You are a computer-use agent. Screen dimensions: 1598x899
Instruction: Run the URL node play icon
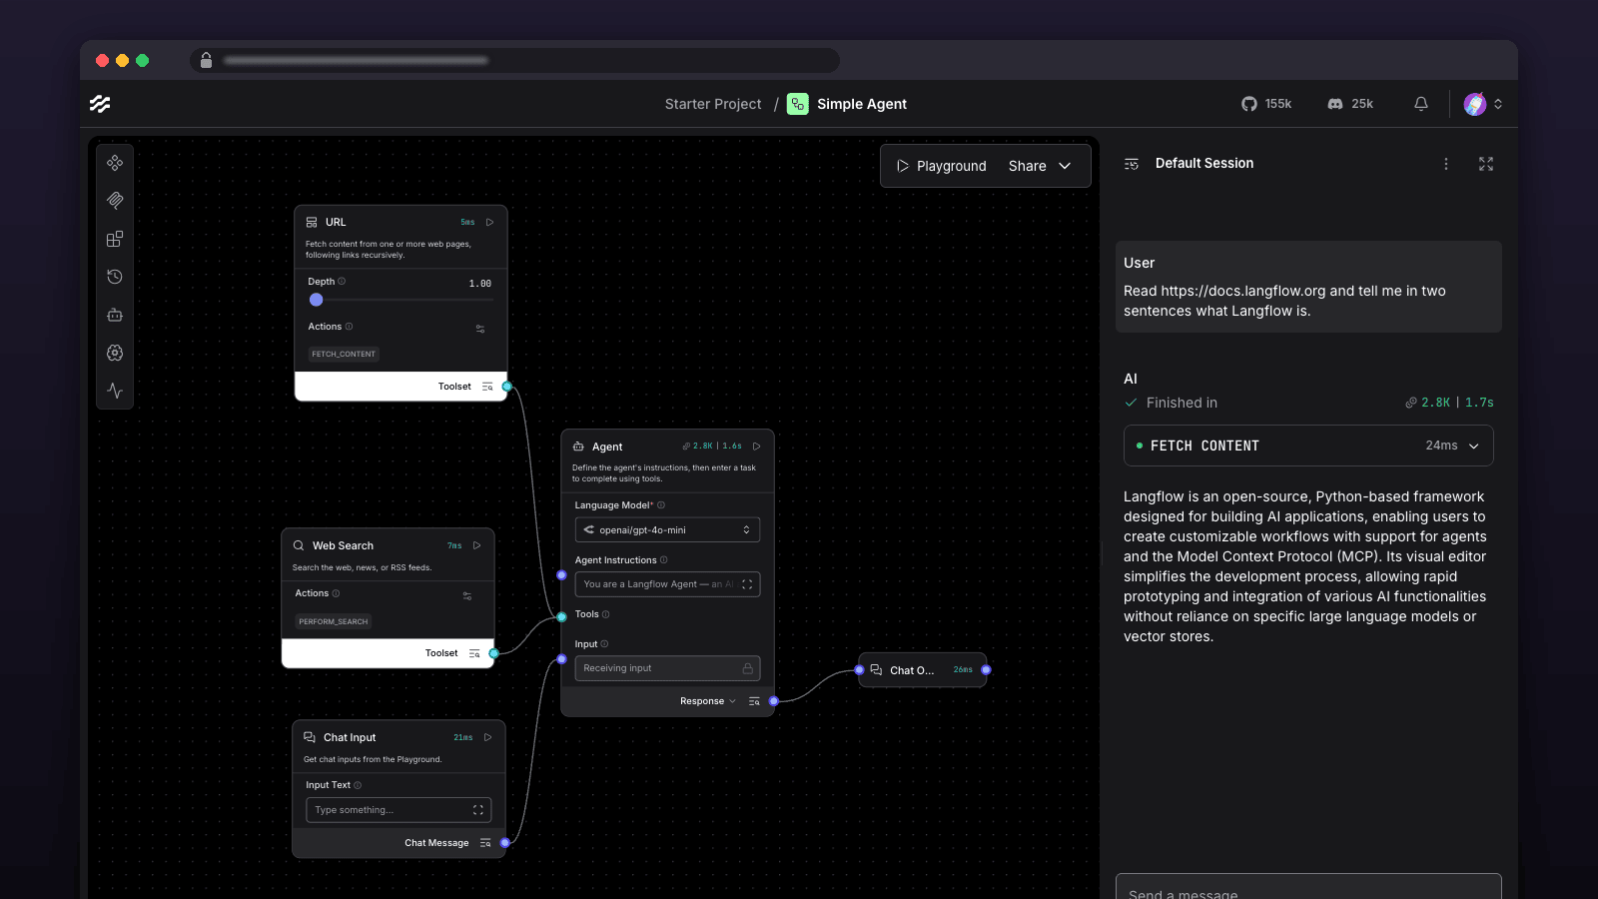coord(490,222)
